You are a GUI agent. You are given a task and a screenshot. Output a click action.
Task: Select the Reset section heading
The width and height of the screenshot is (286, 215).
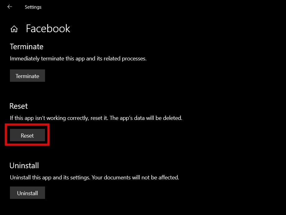pos(19,106)
